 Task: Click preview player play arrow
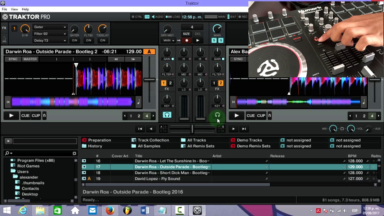point(233,129)
